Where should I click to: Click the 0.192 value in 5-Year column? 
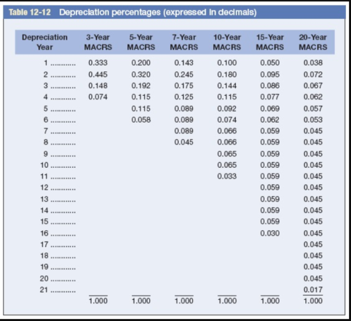(141, 86)
